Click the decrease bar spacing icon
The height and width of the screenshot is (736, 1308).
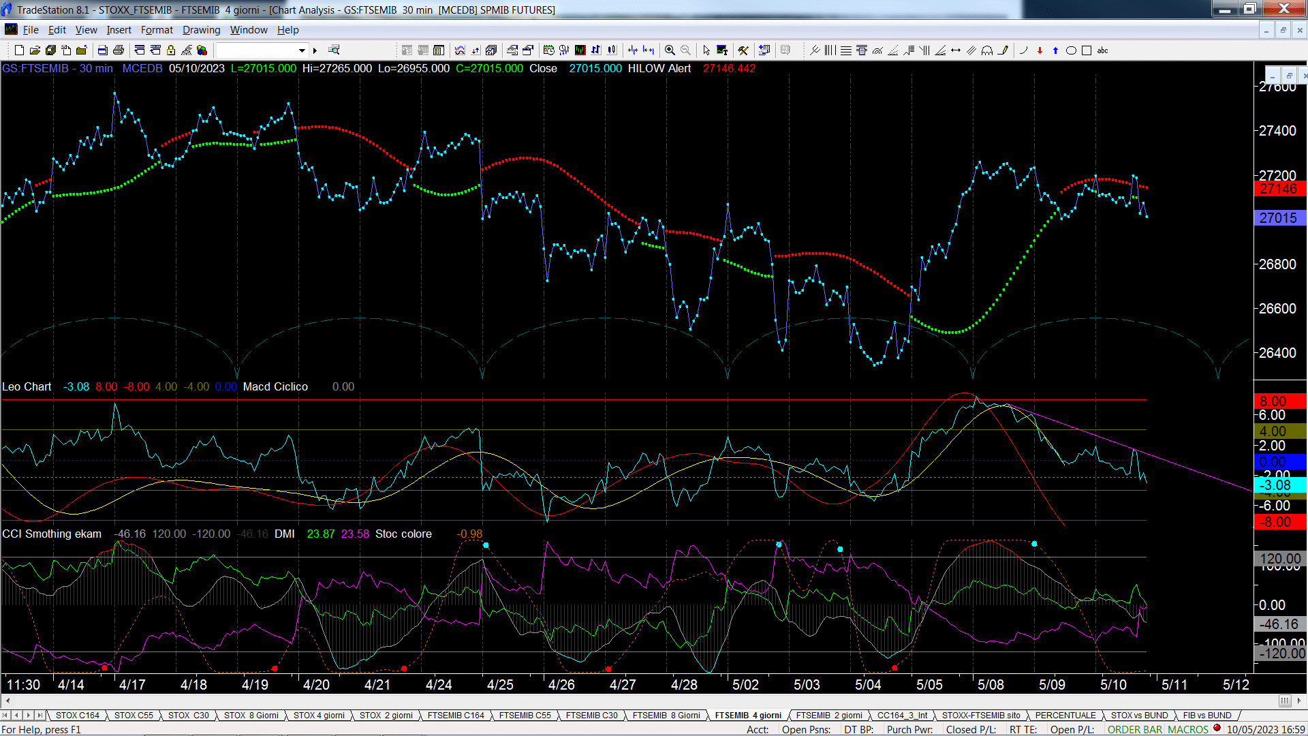point(633,50)
